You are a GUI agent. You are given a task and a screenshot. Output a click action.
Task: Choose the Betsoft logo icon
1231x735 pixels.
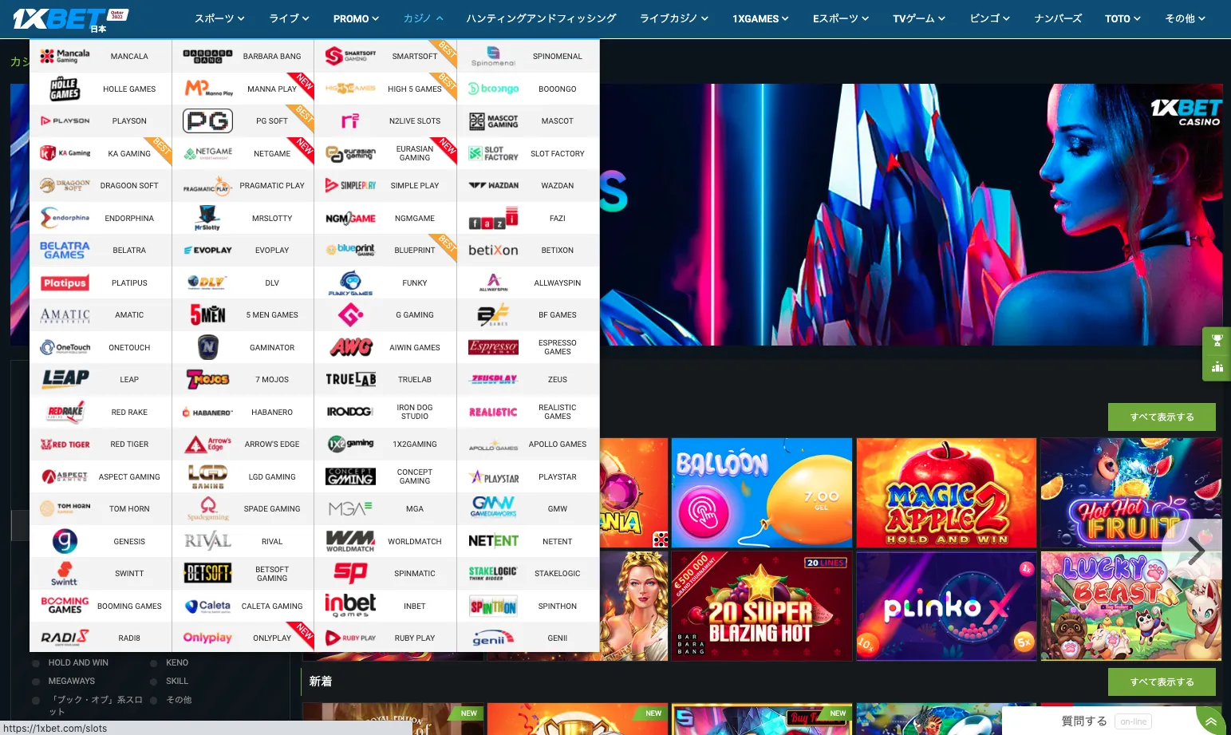pos(207,573)
